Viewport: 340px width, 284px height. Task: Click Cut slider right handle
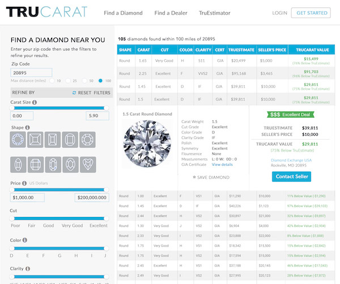point(107,218)
